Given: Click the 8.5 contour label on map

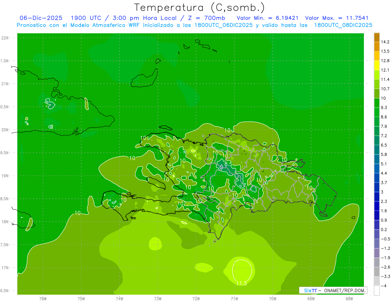Looking at the screenshot, I should click(228, 163).
